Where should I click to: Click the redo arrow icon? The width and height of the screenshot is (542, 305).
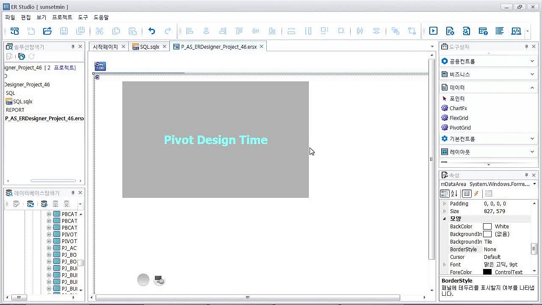tap(168, 31)
